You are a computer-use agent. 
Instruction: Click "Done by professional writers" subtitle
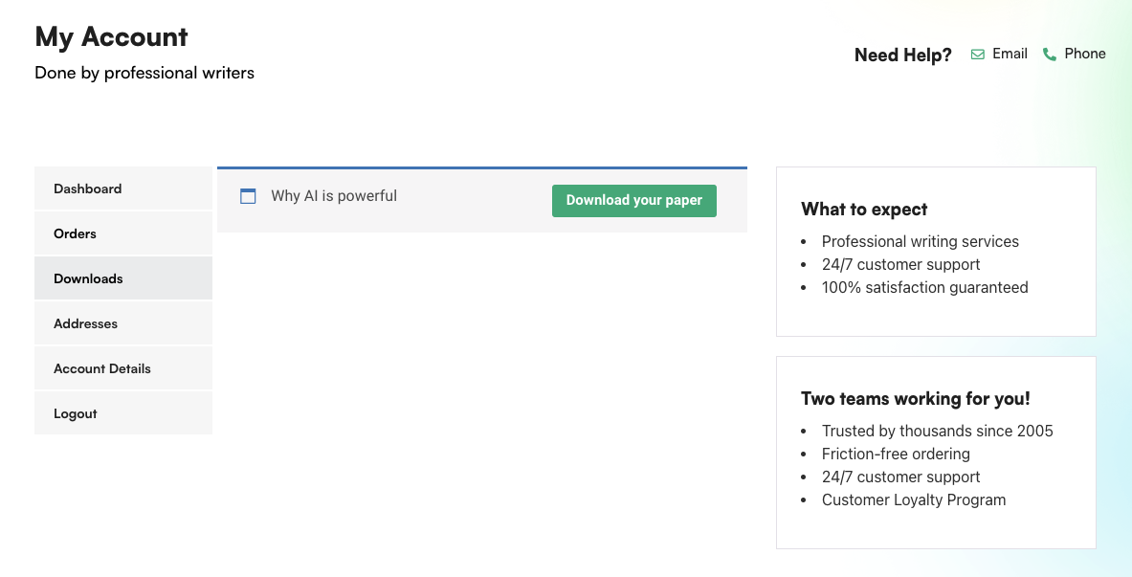click(144, 73)
